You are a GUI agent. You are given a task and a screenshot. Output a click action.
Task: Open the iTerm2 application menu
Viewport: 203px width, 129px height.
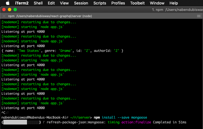click(22, 3)
